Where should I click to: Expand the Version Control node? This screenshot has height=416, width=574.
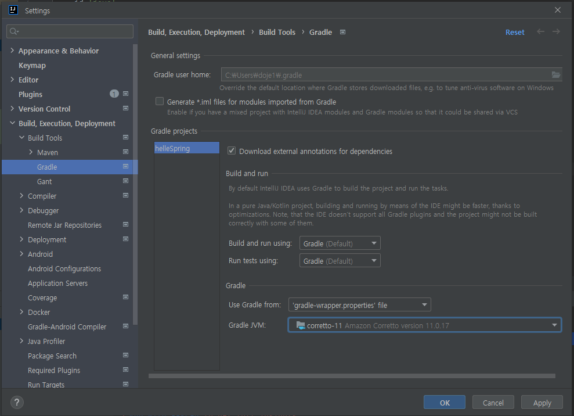(x=12, y=108)
